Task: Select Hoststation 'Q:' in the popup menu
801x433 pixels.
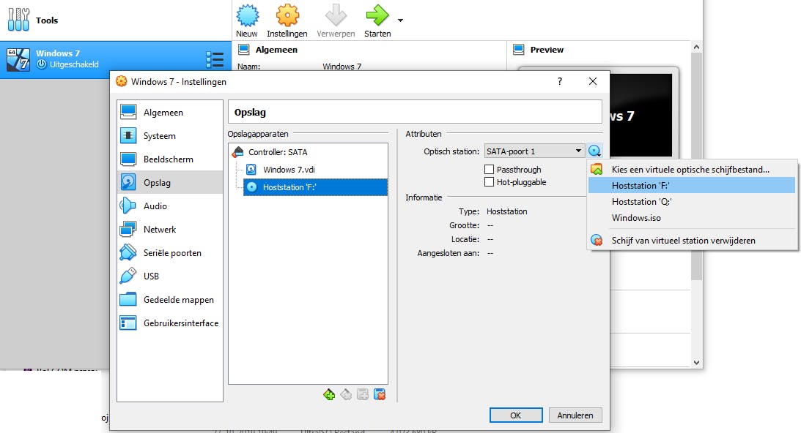Action: [692, 201]
